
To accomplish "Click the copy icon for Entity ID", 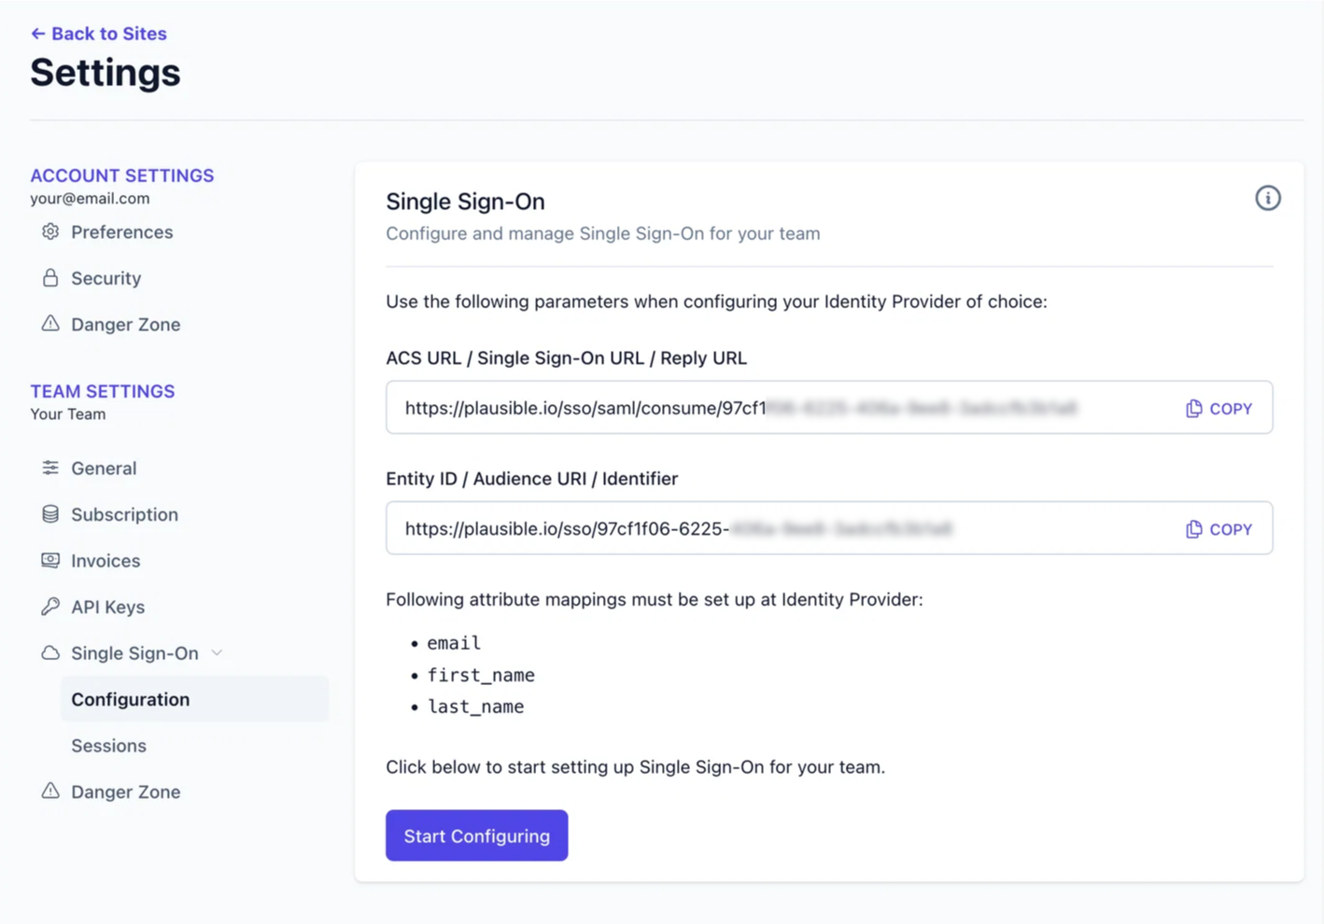I will (x=1193, y=529).
